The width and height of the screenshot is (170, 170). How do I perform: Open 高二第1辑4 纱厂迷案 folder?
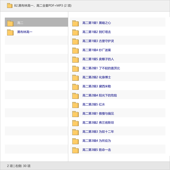[x=96, y=50]
